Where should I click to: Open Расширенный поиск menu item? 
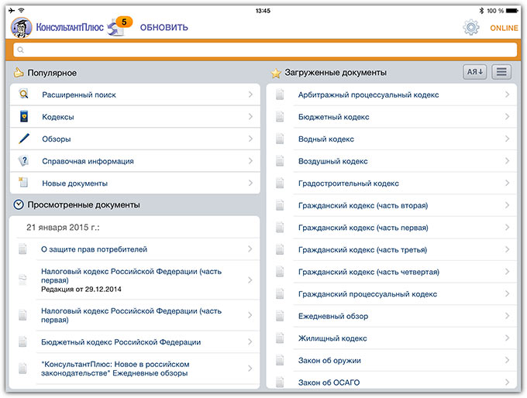135,94
